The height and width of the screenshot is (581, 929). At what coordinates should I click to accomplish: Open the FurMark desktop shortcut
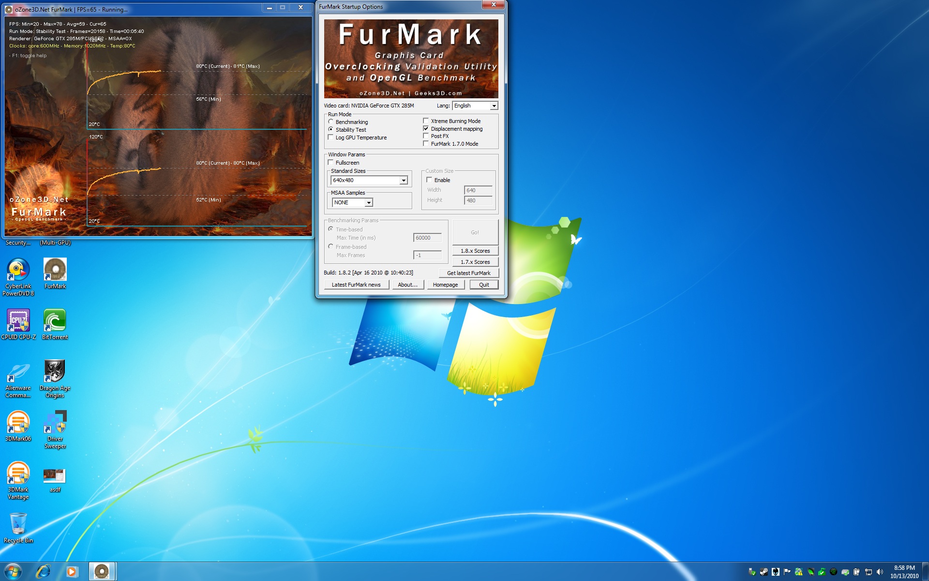tap(55, 274)
